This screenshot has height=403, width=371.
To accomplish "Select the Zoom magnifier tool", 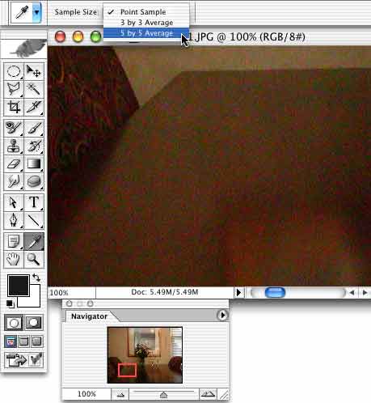I will click(x=34, y=259).
